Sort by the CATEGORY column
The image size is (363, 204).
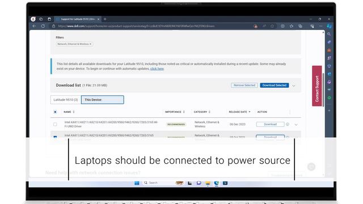point(202,112)
